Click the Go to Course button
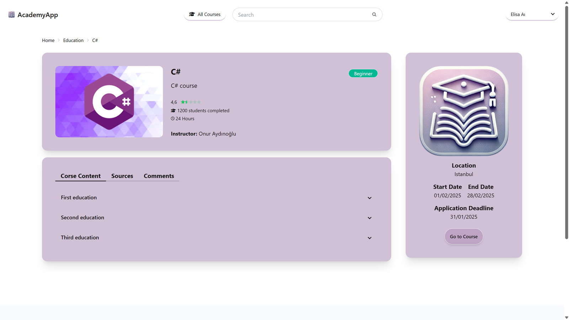Image resolution: width=569 pixels, height=320 pixels. 464,236
